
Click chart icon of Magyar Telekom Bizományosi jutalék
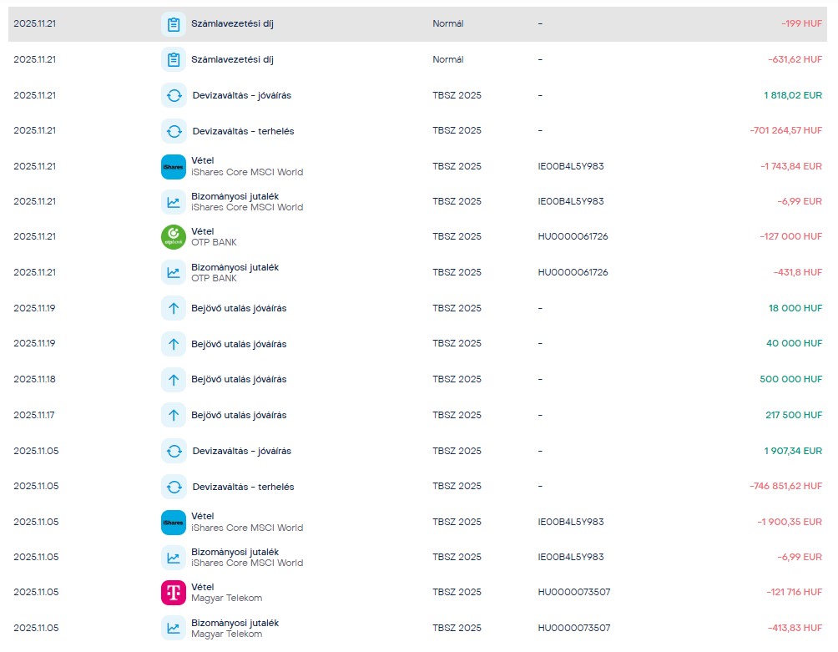click(x=173, y=628)
